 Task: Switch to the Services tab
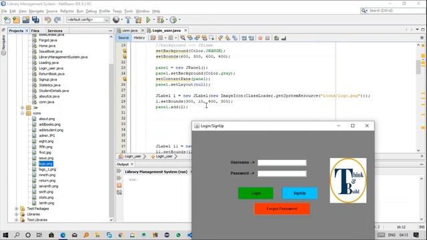click(55, 31)
